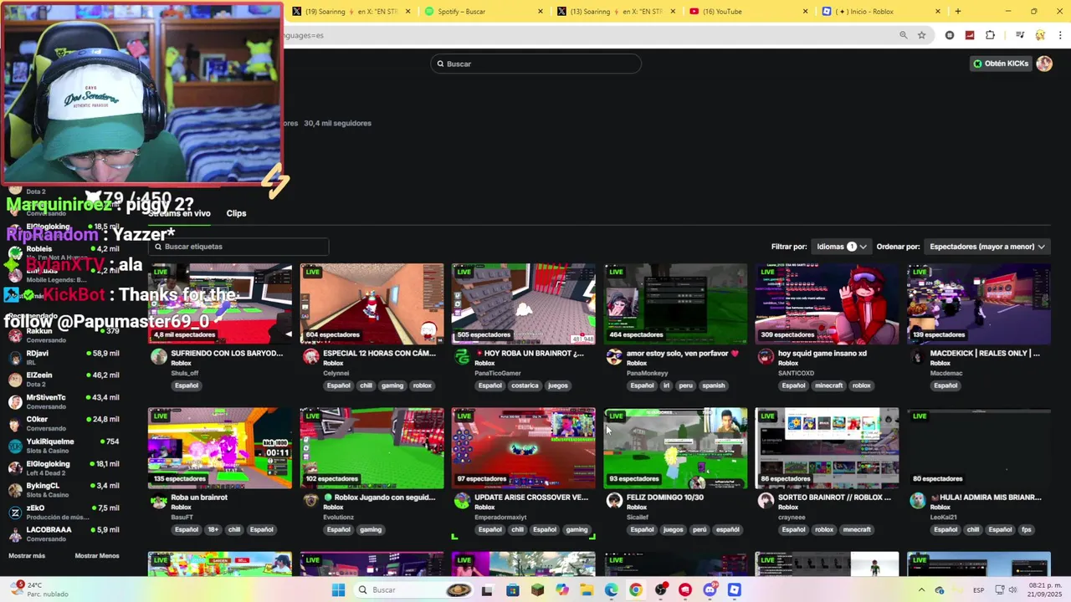Open Chrome three-dot menu
1071x602 pixels.
click(x=1059, y=35)
